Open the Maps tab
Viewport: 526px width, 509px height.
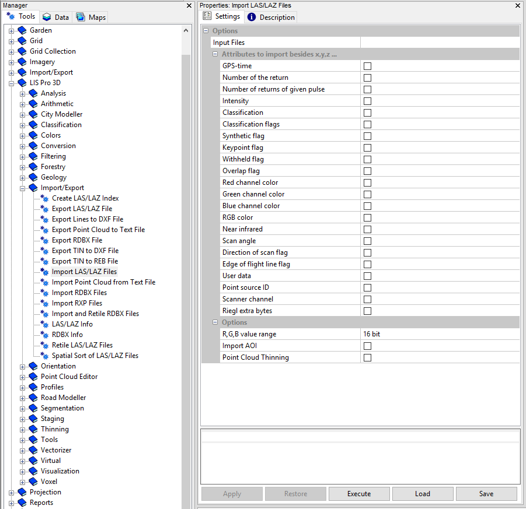tap(91, 17)
